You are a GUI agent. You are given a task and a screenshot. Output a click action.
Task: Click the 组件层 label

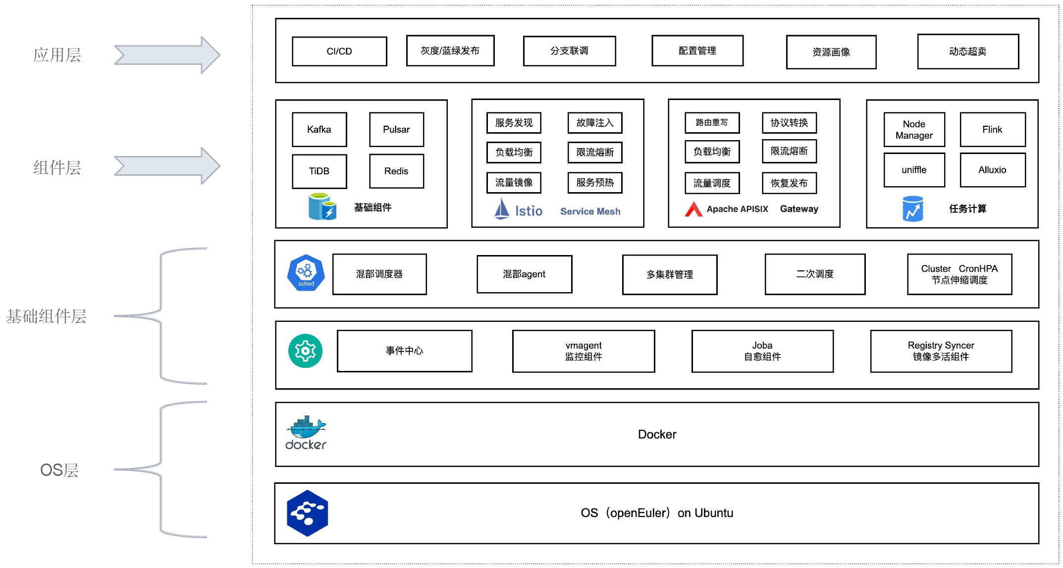point(57,167)
